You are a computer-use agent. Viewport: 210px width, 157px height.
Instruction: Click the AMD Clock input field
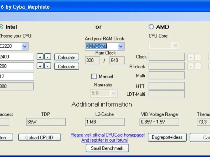pyautogui.click(x=167, y=57)
